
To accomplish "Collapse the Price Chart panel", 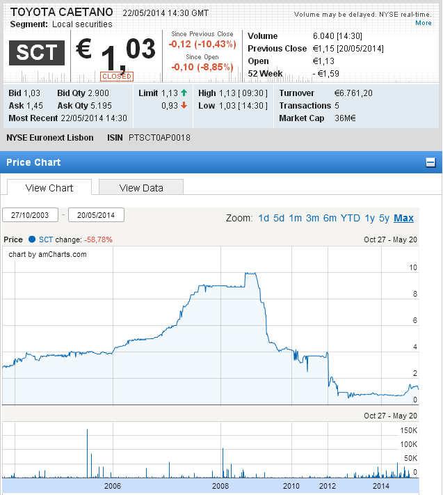I will [x=430, y=163].
